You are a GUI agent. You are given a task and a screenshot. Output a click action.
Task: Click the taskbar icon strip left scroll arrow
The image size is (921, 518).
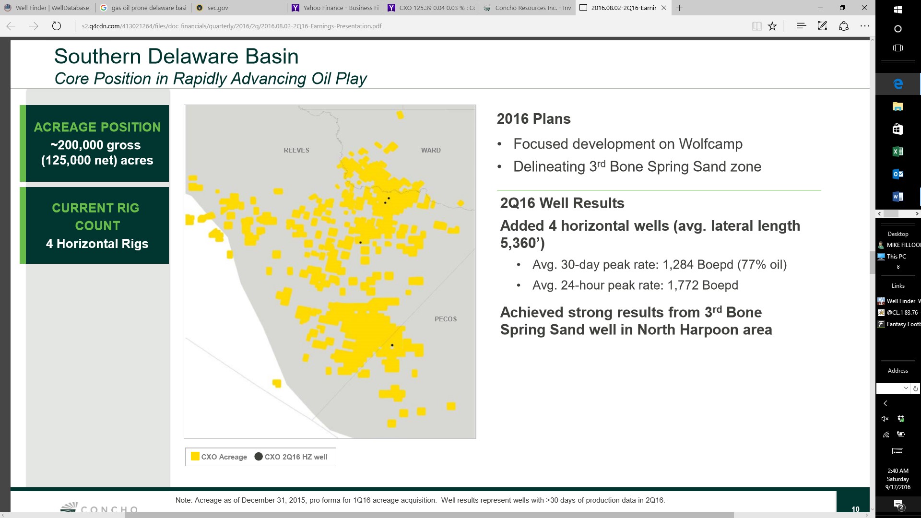[879, 214]
